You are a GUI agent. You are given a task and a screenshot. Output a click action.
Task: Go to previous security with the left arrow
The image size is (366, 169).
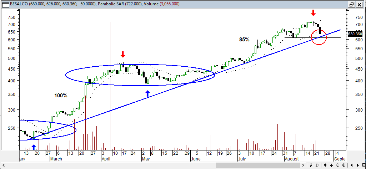351,165
